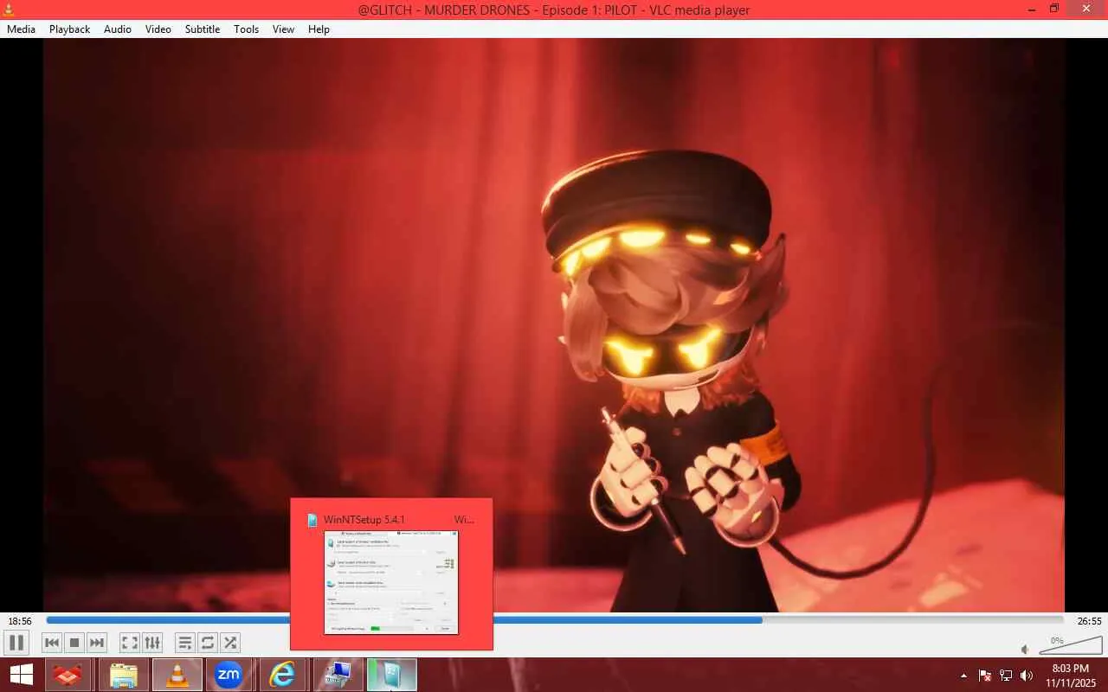Open the Windows Start button

21,675
